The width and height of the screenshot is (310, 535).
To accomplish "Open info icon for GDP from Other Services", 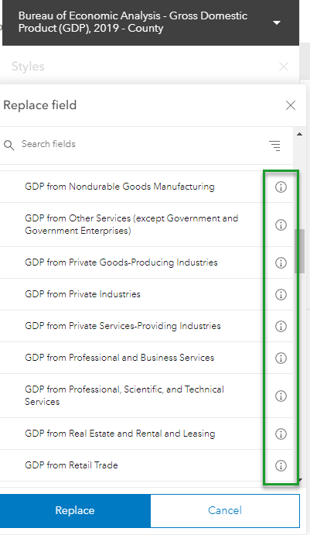I will 281,225.
